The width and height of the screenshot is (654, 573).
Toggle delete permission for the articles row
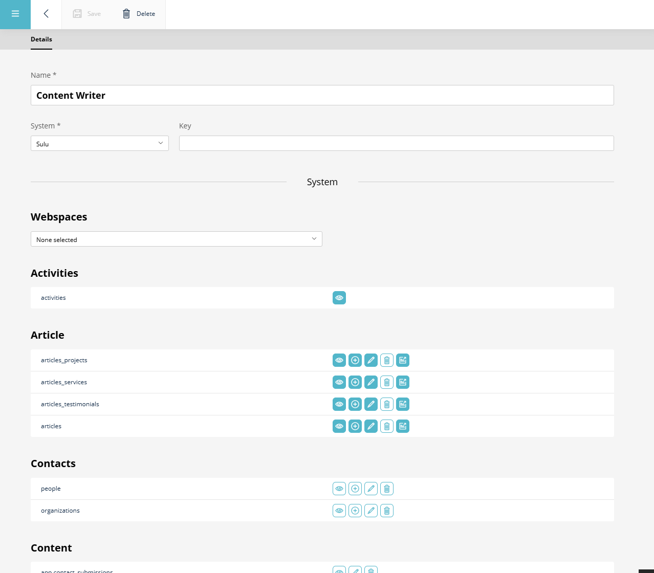click(387, 426)
